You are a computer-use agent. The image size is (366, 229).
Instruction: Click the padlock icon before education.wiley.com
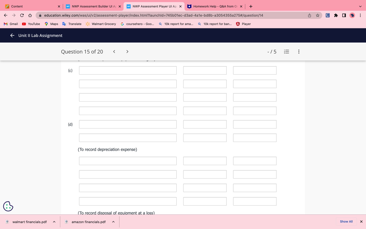40,15
